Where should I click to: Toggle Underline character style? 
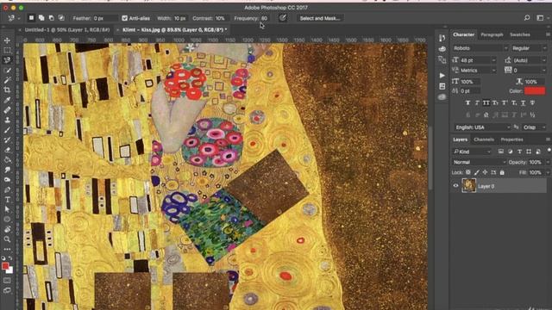(x=523, y=102)
